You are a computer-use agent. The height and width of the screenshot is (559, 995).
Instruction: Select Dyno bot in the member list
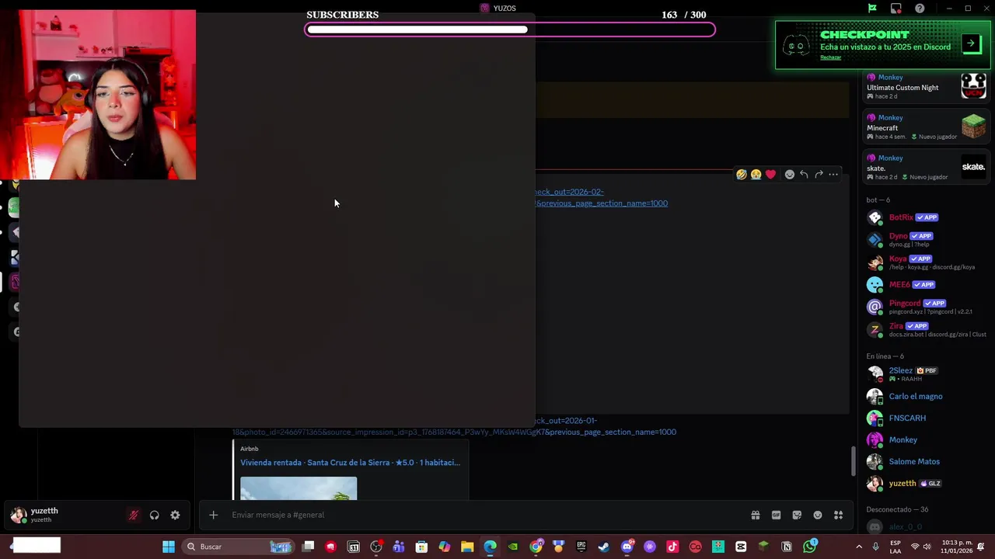(x=927, y=239)
